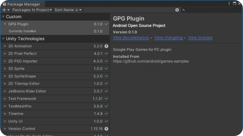Open the Packages: In Project dropdown

click(x=32, y=10)
